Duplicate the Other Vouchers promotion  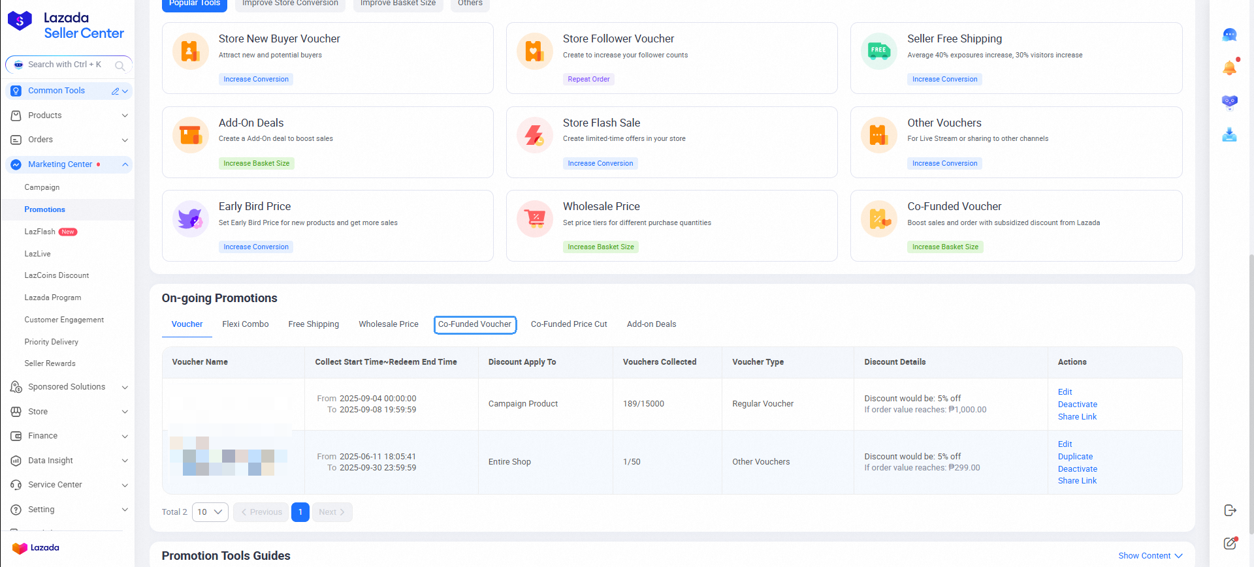1076,457
